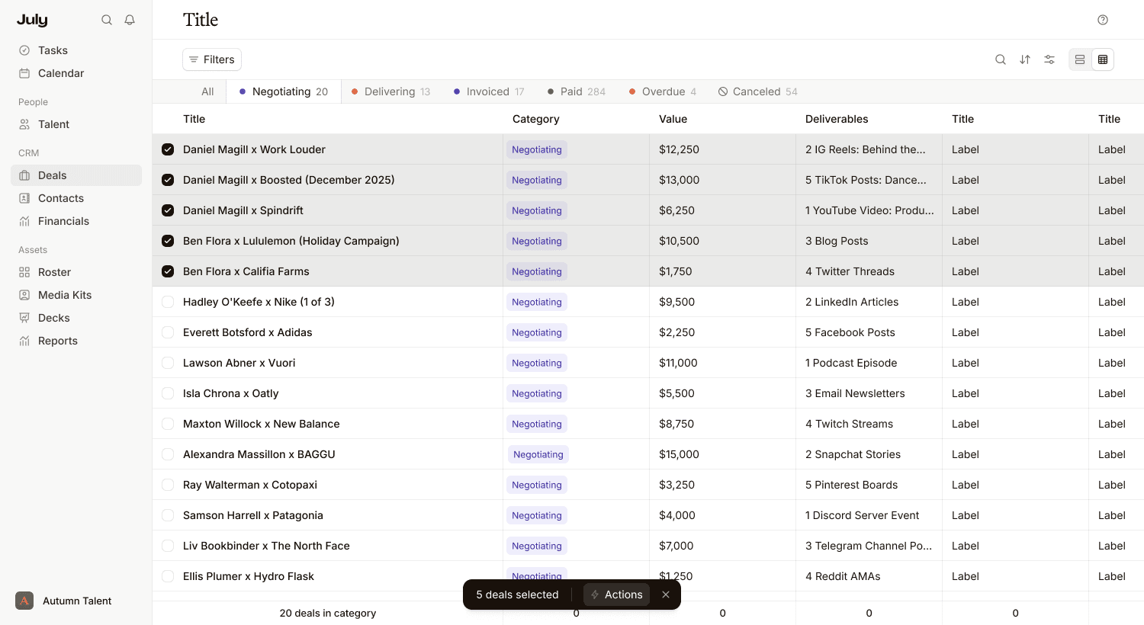Open Negotiating badge on Maxton Willock row
This screenshot has height=625, width=1144.
(x=537, y=424)
